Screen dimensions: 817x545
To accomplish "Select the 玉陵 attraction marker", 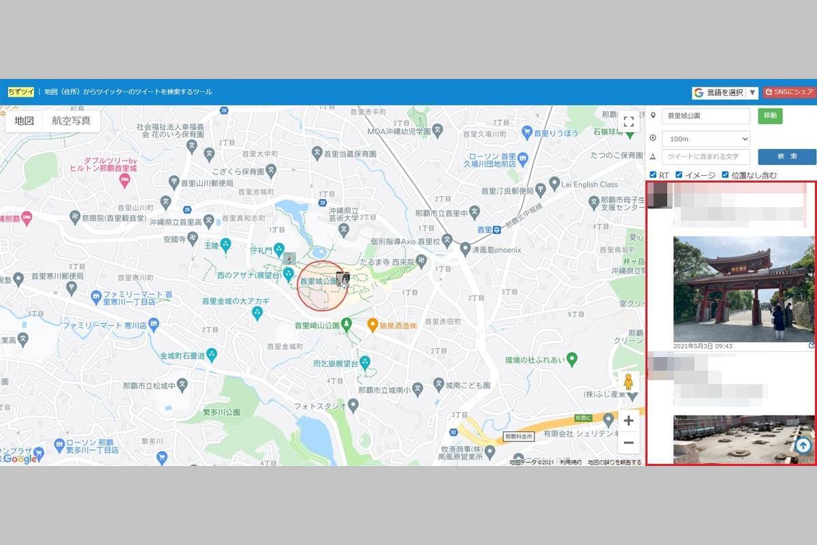I will pyautogui.click(x=225, y=244).
